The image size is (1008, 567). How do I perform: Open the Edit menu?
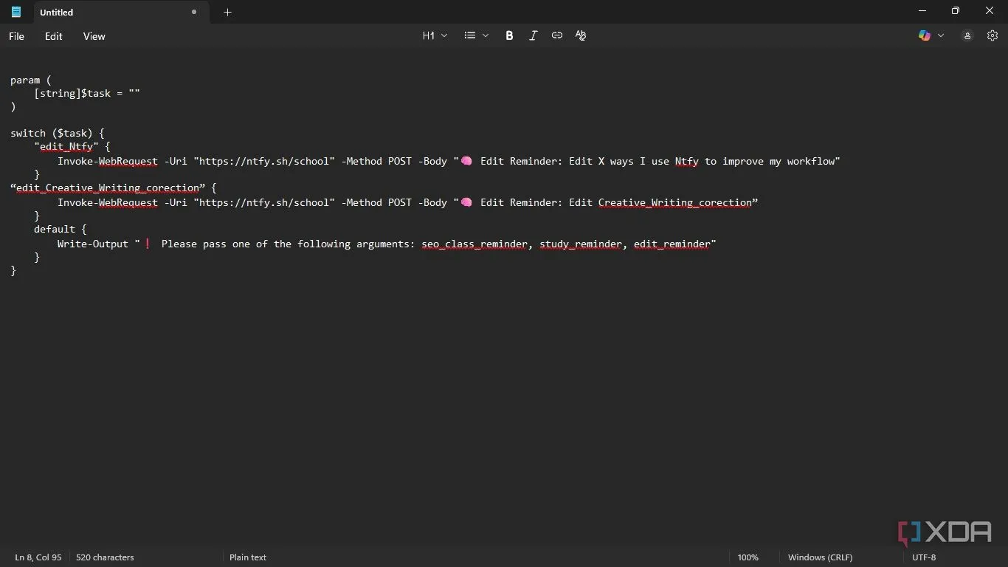(x=54, y=36)
